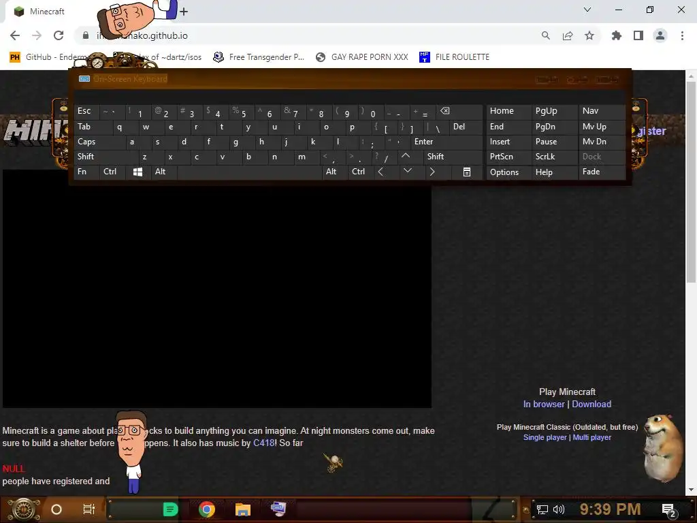Open the extensions puzzle icon
The width and height of the screenshot is (697, 523).
point(617,35)
